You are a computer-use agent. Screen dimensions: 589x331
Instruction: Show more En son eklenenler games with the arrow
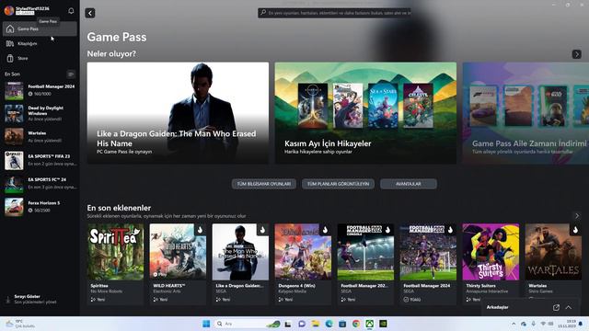coord(577,216)
